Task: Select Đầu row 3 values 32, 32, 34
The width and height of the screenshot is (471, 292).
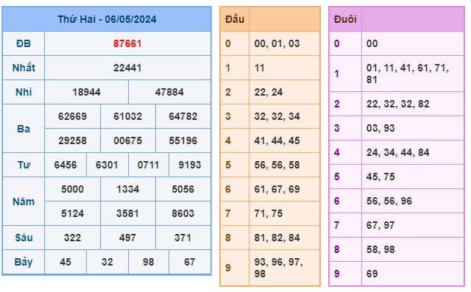Action: coord(277,116)
